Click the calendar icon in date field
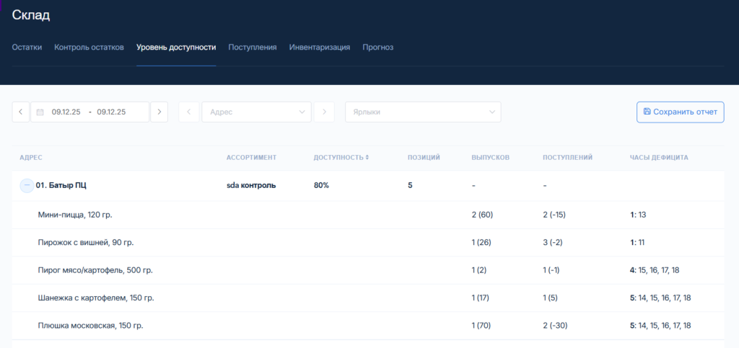 tap(40, 112)
